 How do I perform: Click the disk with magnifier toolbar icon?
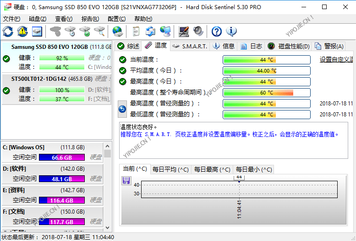[x=99, y=31]
